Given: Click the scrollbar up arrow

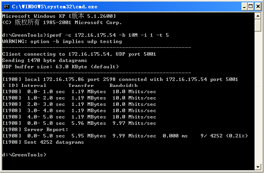Looking at the screenshot, I should click(258, 16).
